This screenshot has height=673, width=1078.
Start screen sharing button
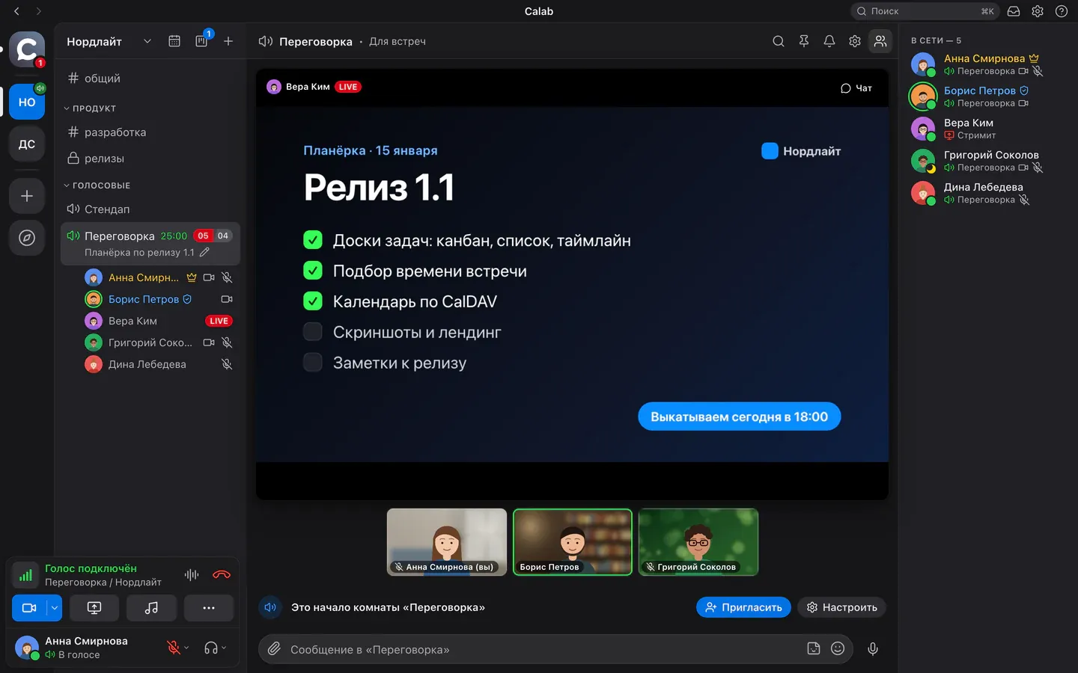[94, 608]
